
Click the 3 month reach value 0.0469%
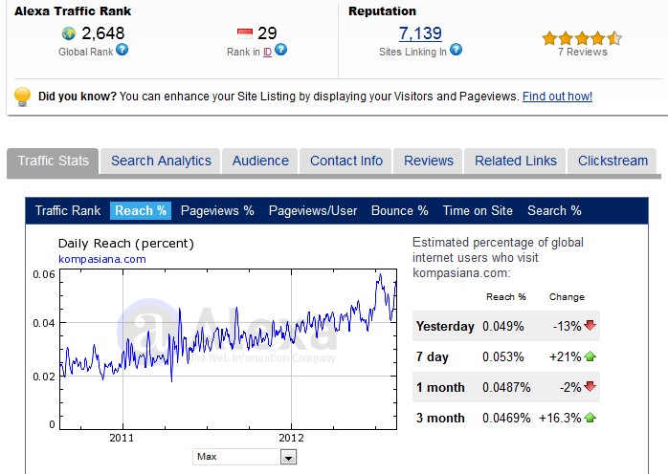tap(506, 418)
